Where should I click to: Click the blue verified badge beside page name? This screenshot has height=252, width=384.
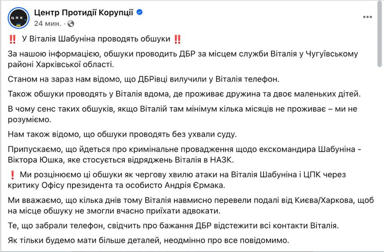point(140,12)
